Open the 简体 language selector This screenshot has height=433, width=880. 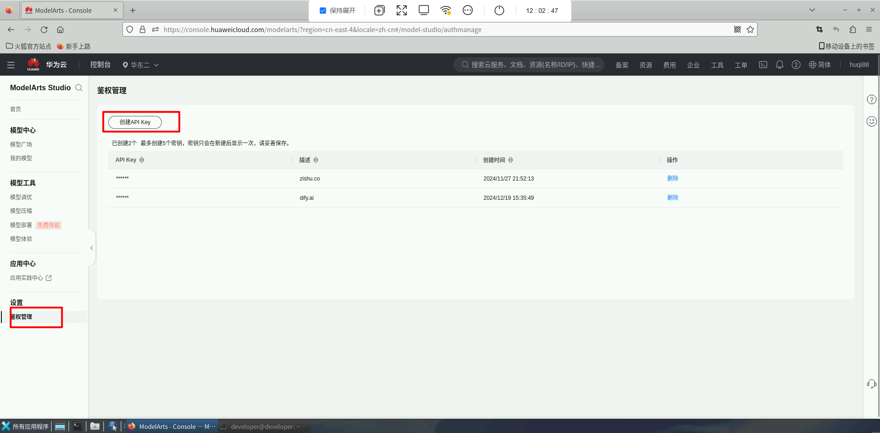click(820, 65)
